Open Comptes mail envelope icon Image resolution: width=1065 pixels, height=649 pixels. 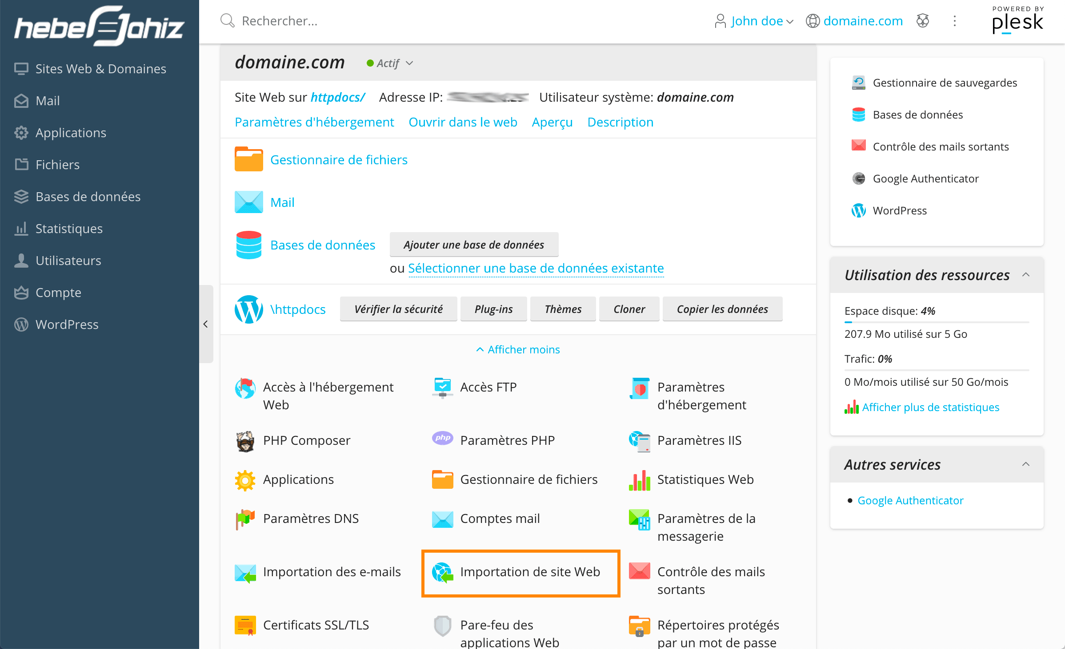click(x=442, y=519)
